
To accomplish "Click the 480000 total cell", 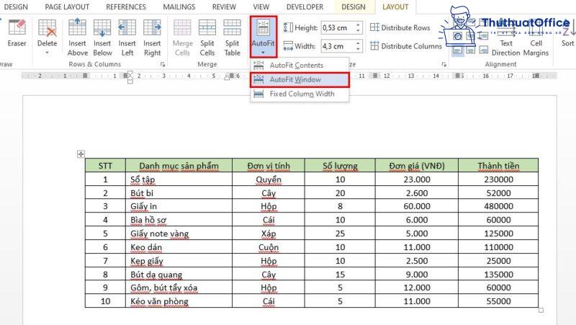I will coord(498,206).
